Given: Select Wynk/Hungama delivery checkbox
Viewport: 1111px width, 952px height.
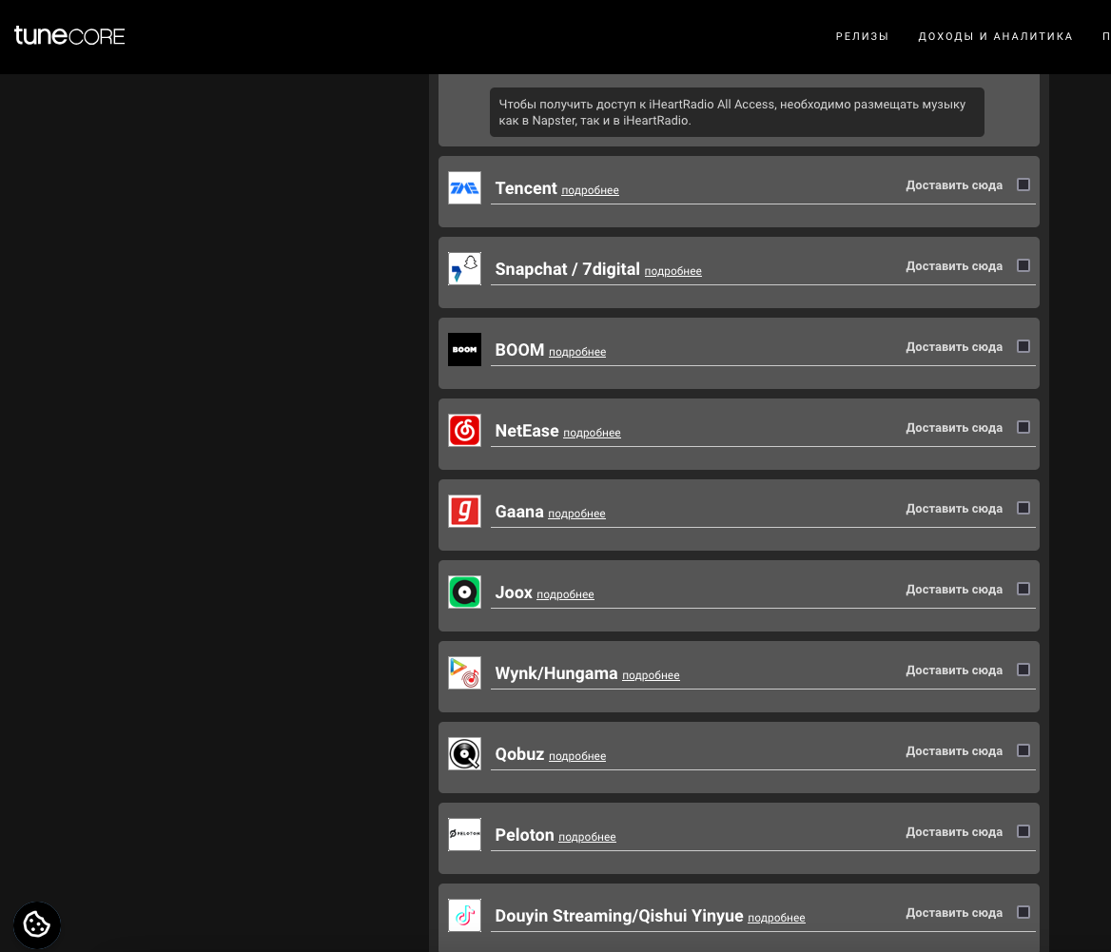Looking at the screenshot, I should (x=1023, y=669).
